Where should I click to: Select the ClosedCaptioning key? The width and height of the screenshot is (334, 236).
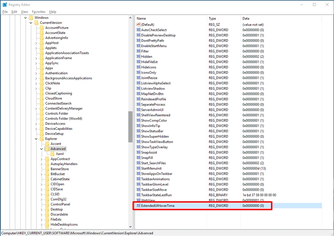click(x=59, y=93)
